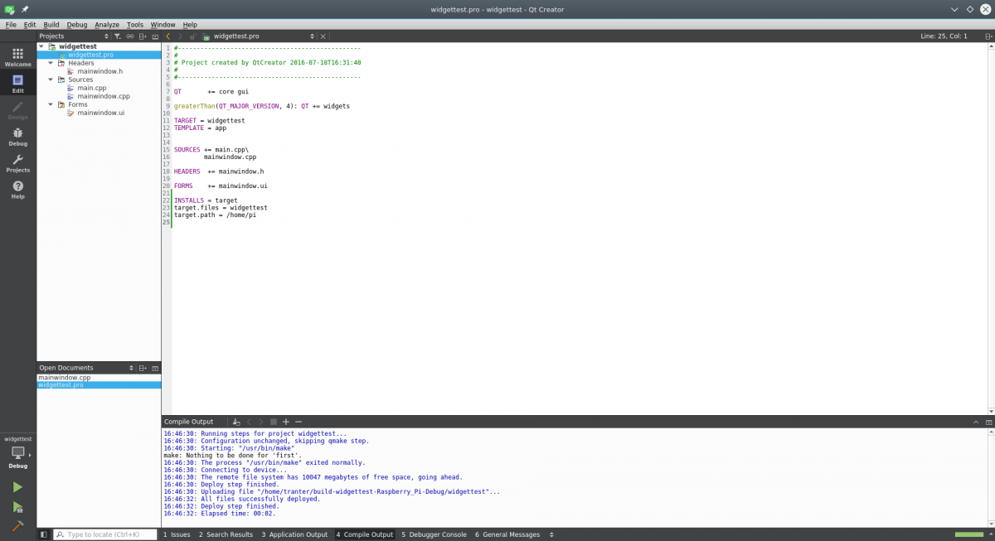The height and width of the screenshot is (541, 995).
Task: Start debugging with the Run-Debug icon
Action: (17, 507)
